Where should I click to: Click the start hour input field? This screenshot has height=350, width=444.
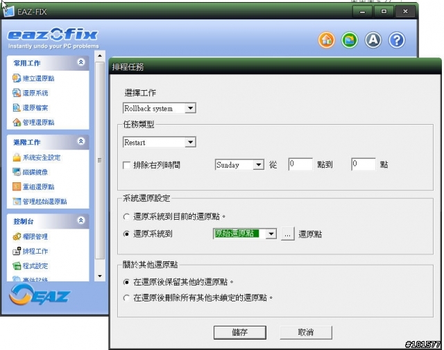tap(300, 164)
